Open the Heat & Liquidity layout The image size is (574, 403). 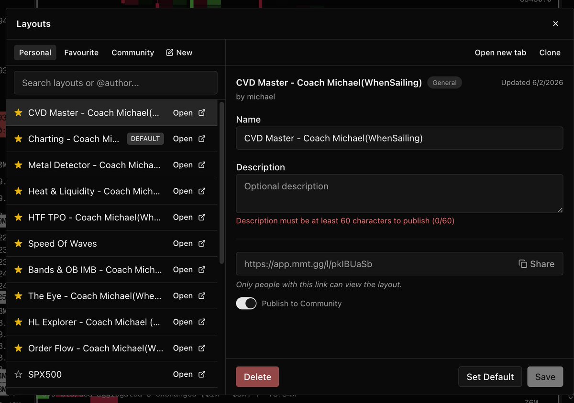point(183,191)
